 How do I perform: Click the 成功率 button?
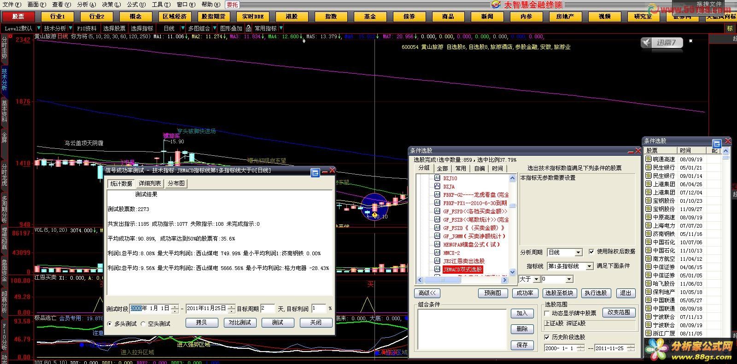(x=525, y=293)
